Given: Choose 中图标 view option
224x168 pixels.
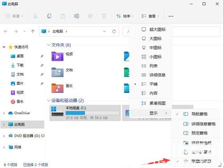Looking at the screenshot, I should (x=151, y=48).
